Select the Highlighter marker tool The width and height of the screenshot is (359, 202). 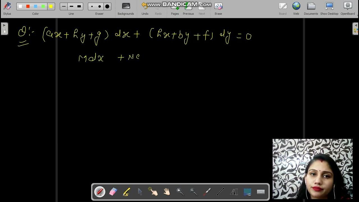click(126, 192)
